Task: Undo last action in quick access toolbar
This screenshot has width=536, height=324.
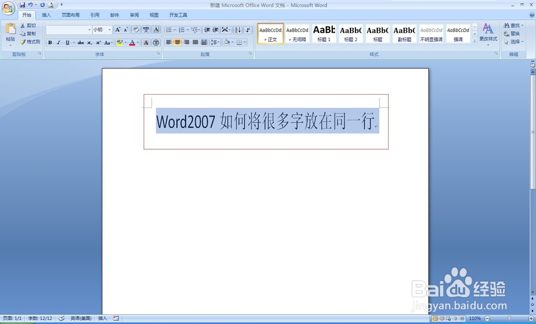Action: pos(31,5)
